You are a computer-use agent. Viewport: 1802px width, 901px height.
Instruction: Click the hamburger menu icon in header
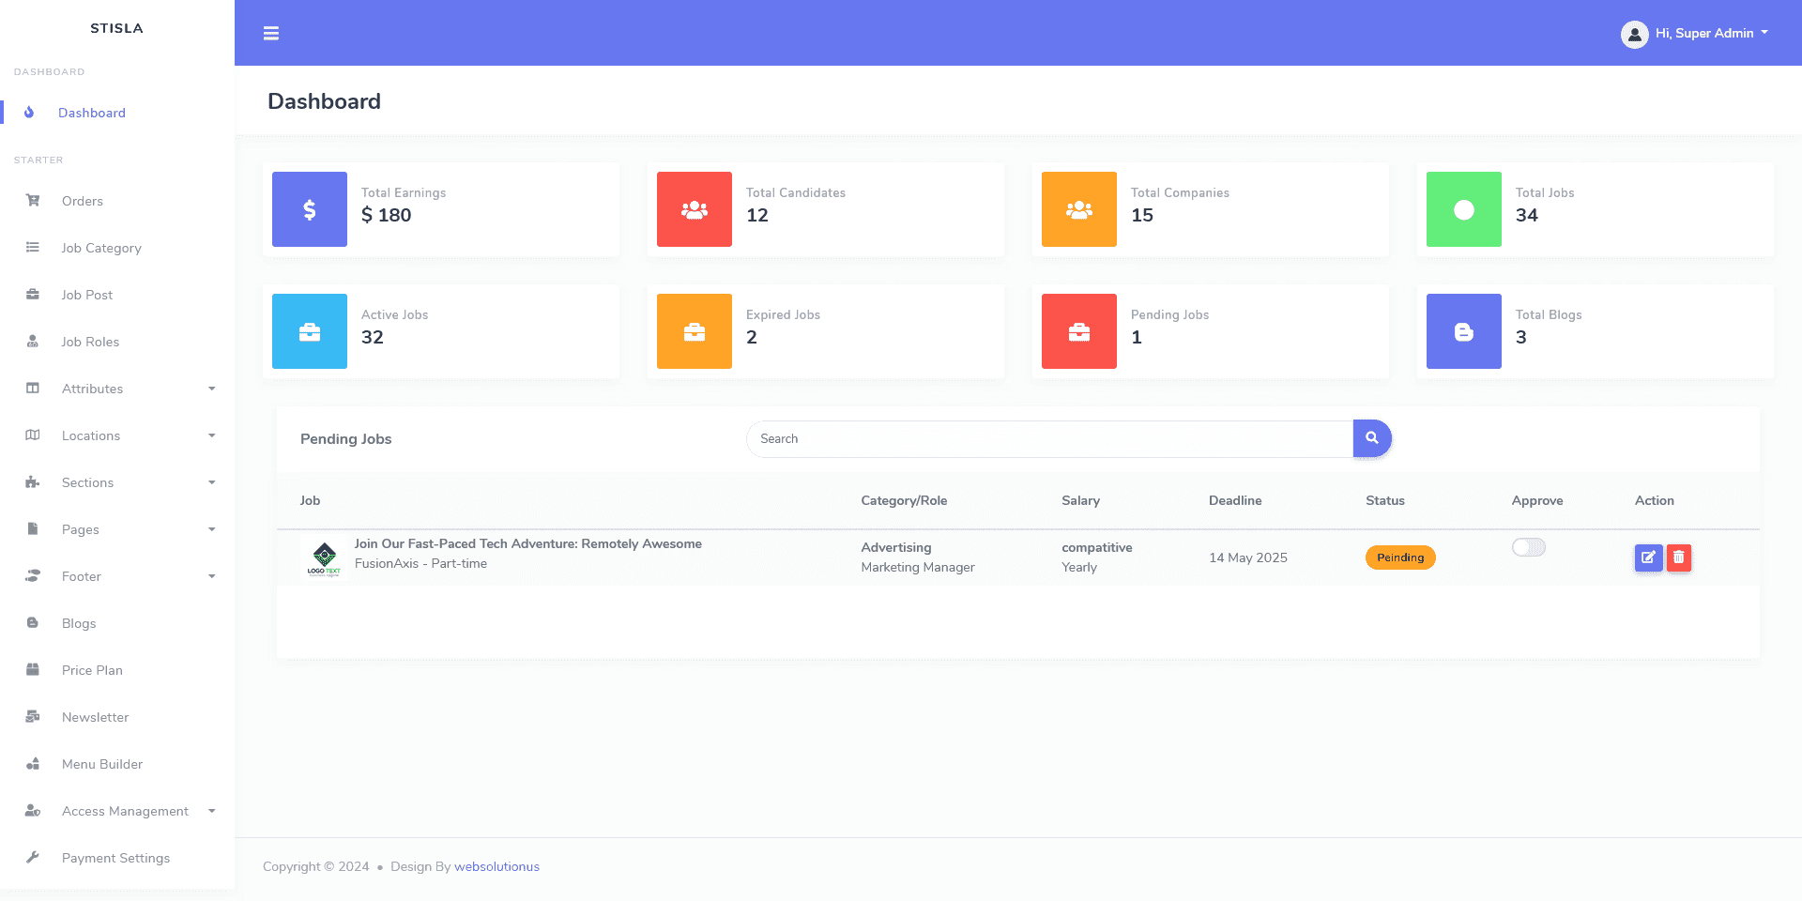271,34
